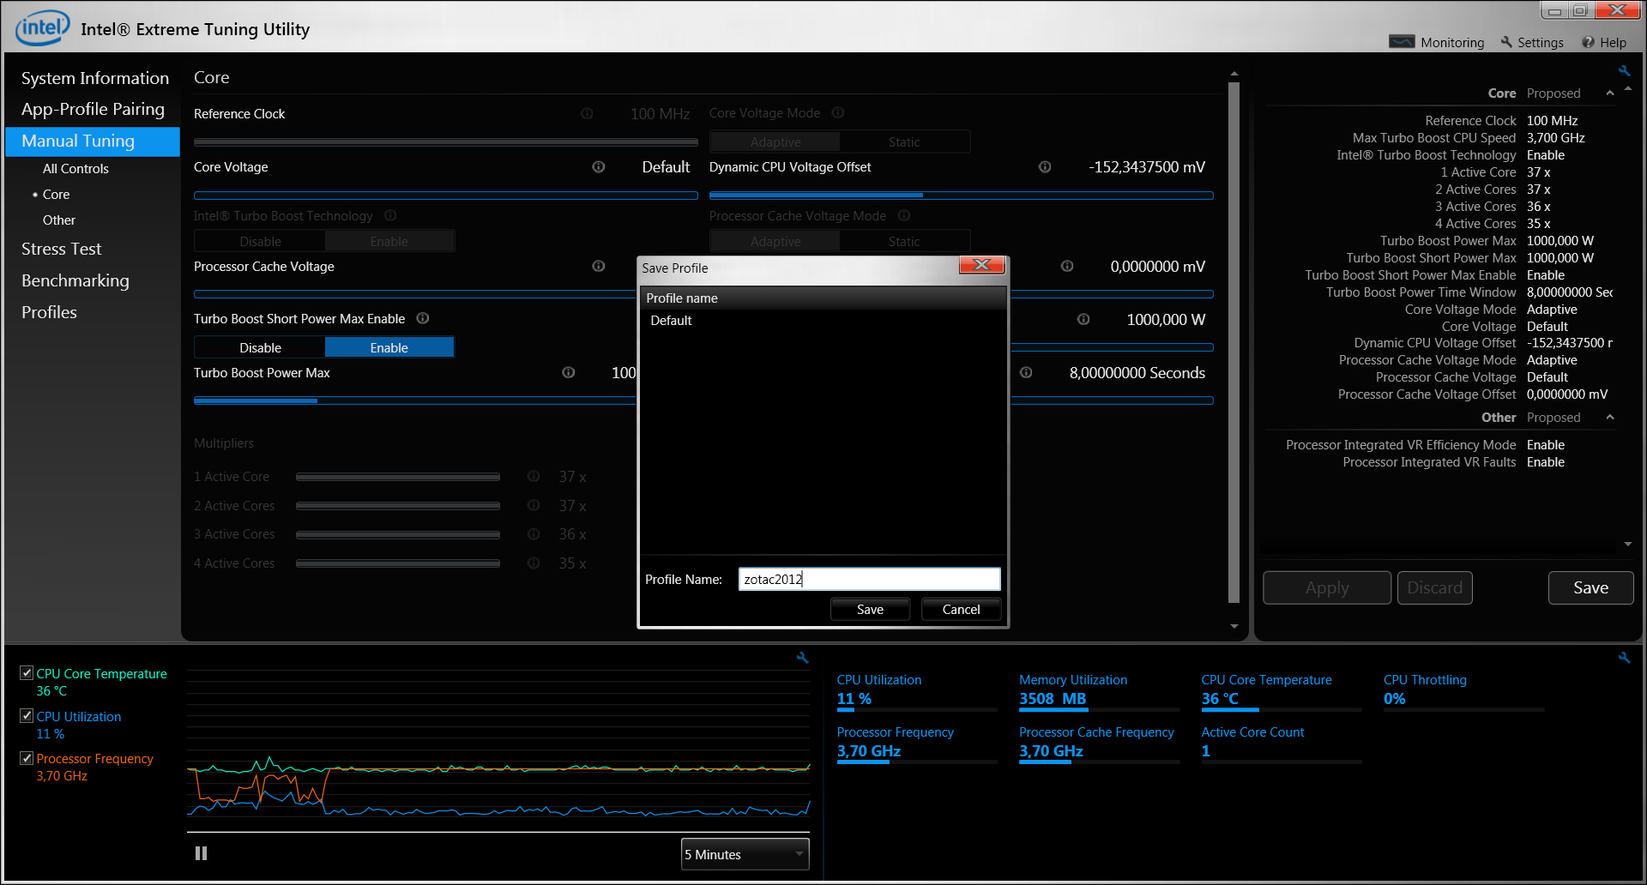1647x885 pixels.
Task: Click info icon for Turbo Boost Short Power Max Enable
Action: [x=423, y=318]
